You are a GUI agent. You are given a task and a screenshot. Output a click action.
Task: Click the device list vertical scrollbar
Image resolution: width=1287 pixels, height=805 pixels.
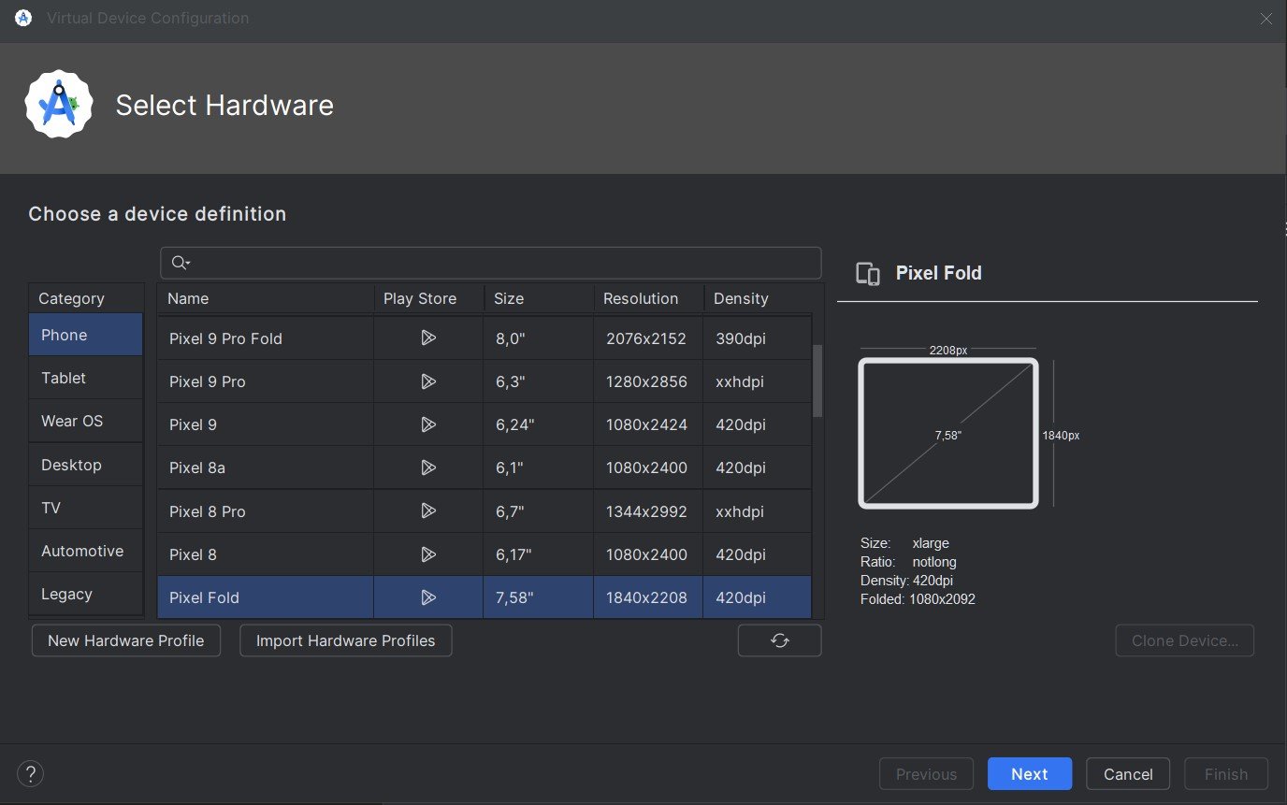pyautogui.click(x=817, y=381)
